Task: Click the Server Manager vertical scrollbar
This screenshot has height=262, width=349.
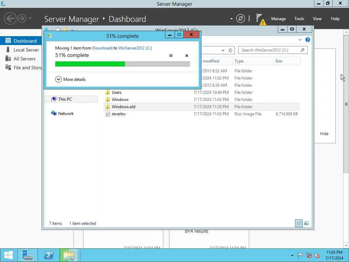Action: [346, 104]
